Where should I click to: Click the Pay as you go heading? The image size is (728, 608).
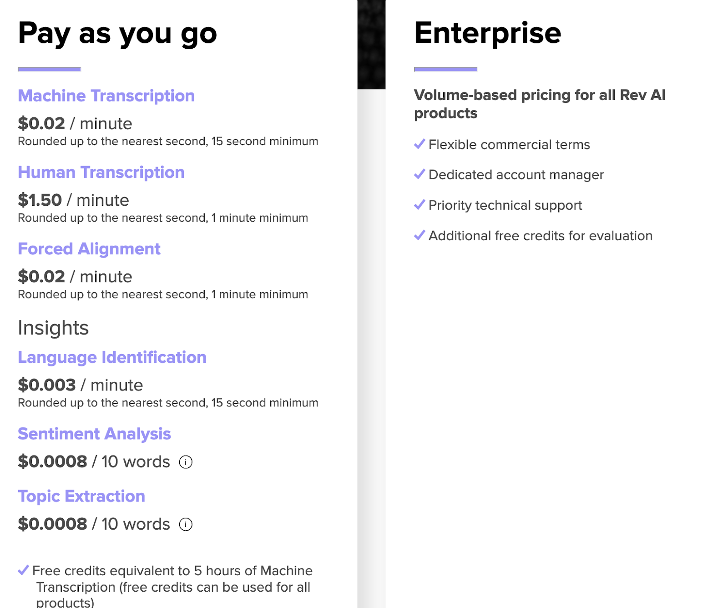click(117, 34)
